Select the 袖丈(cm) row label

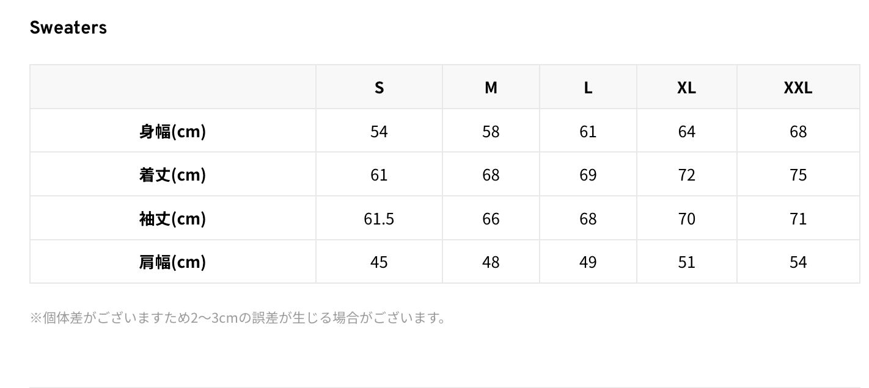[172, 218]
